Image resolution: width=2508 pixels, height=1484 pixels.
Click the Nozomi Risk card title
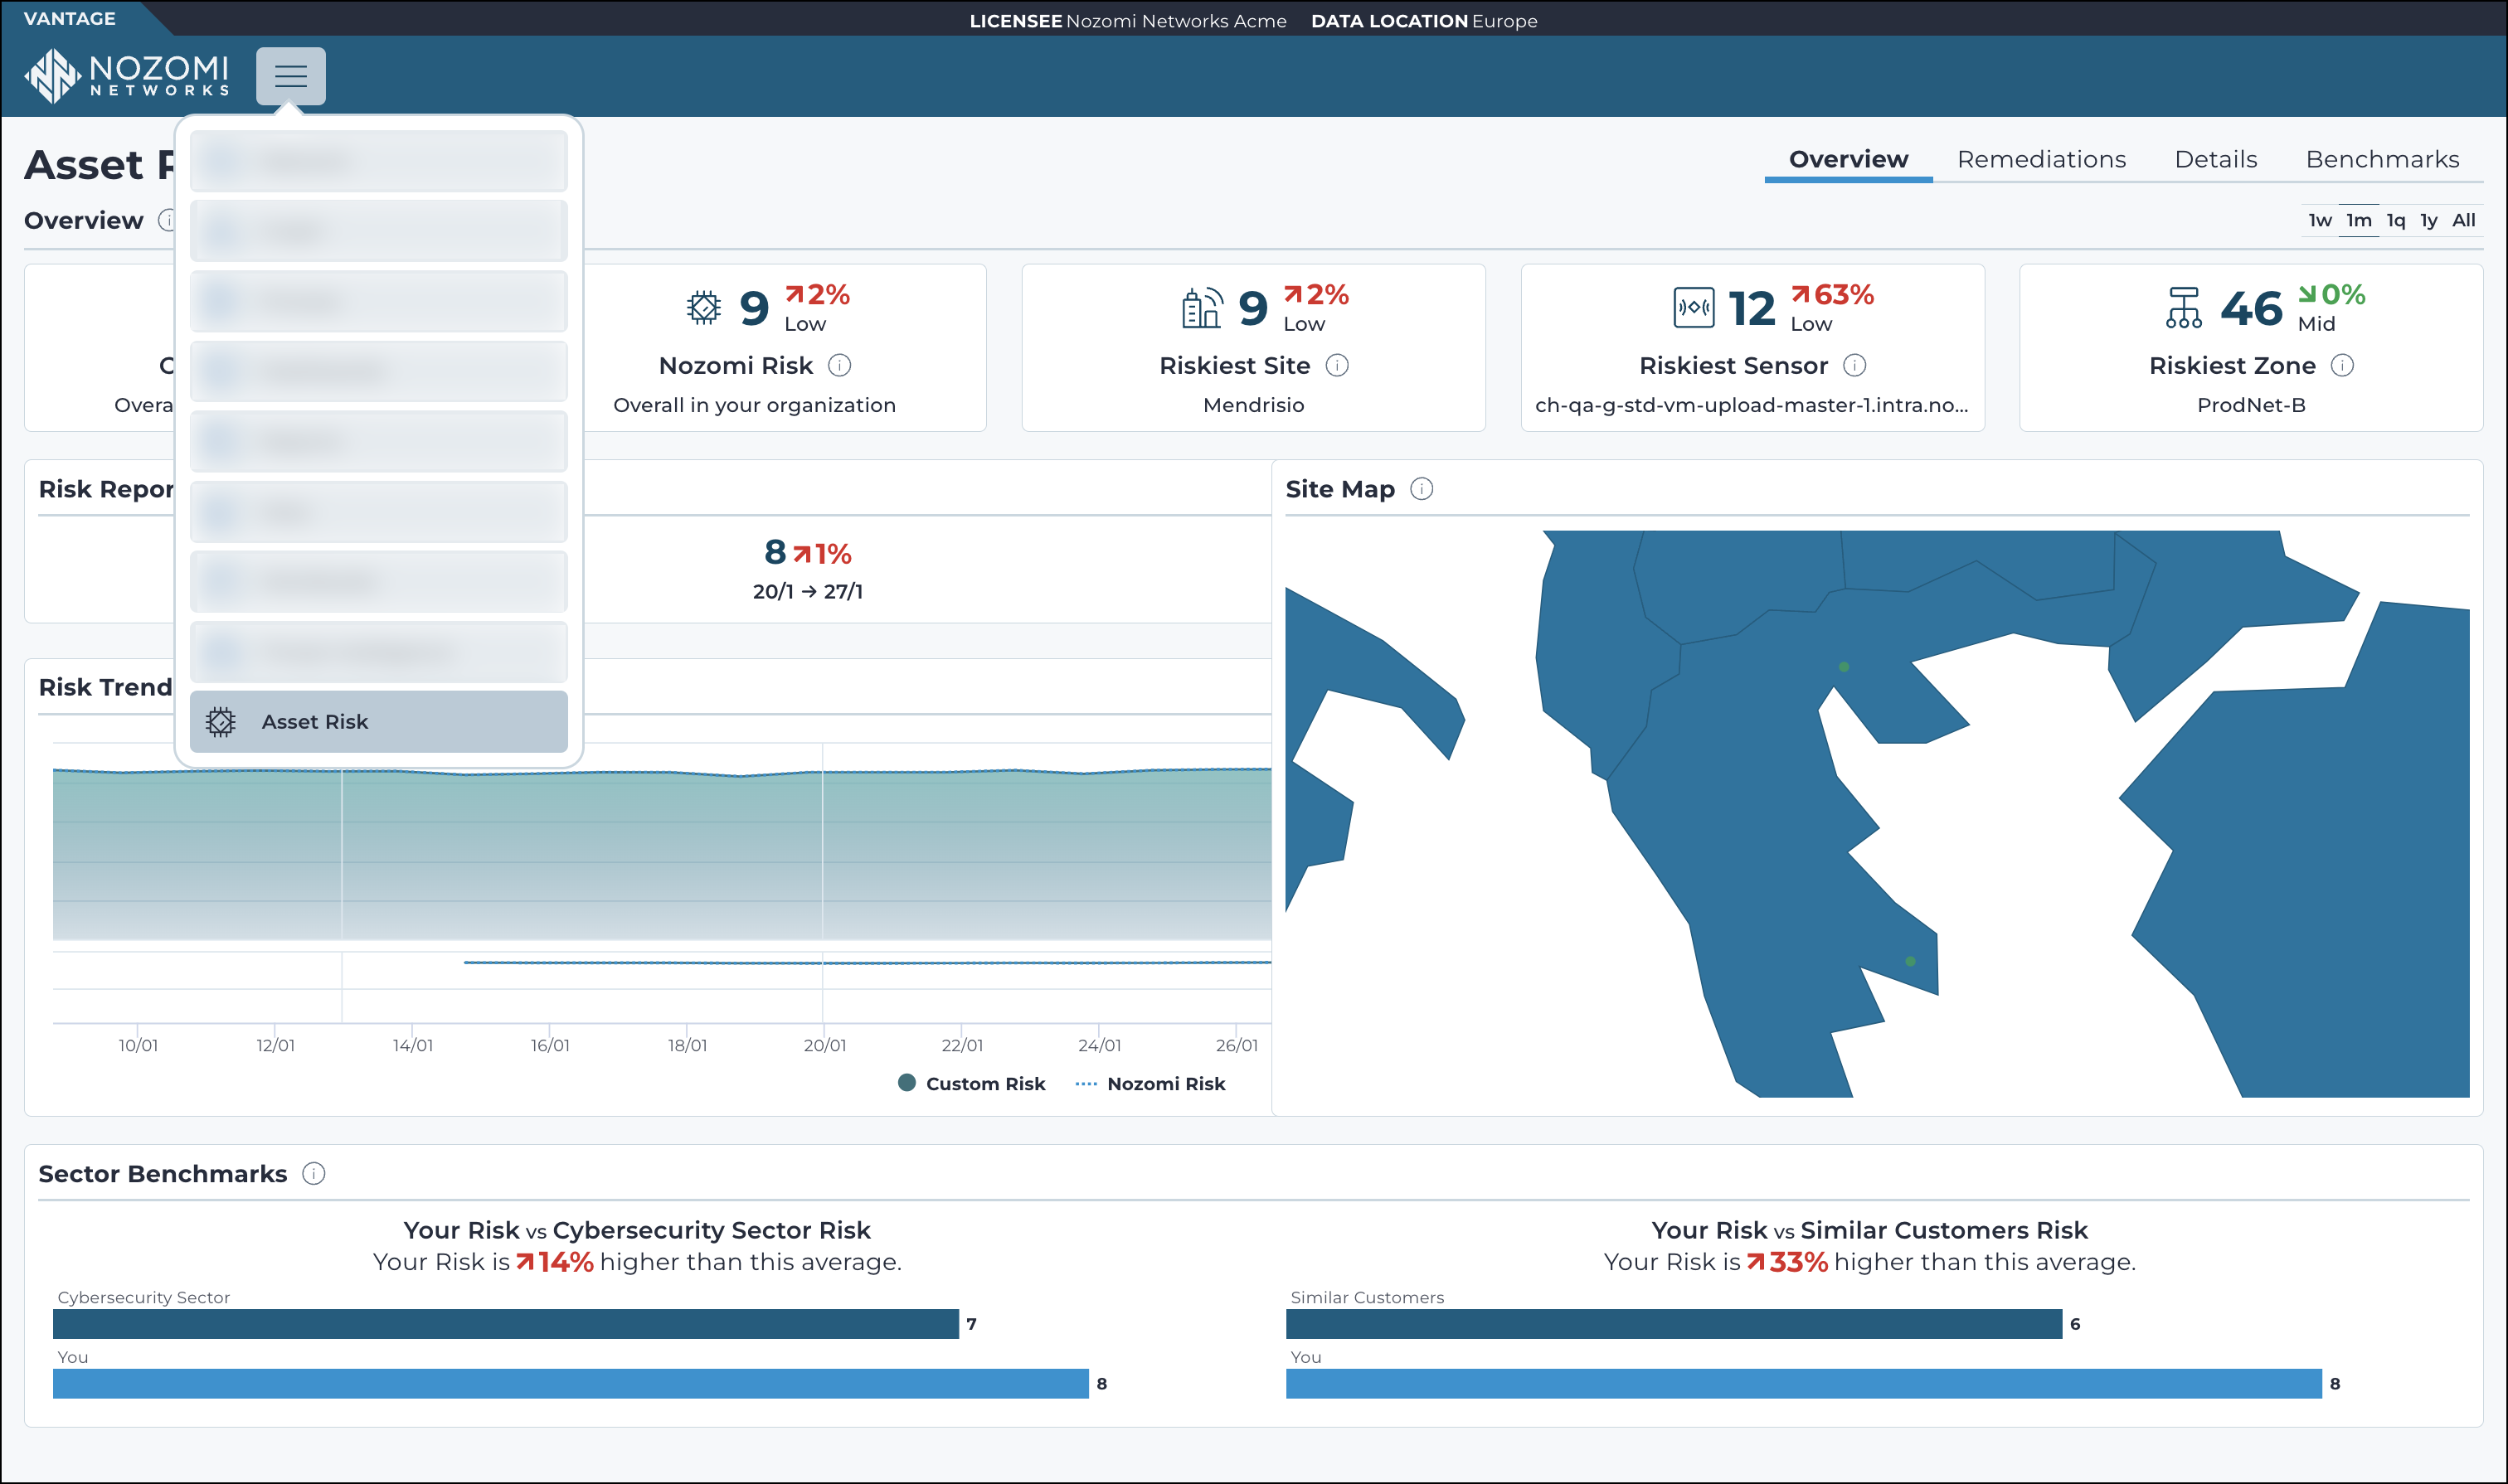(x=736, y=365)
